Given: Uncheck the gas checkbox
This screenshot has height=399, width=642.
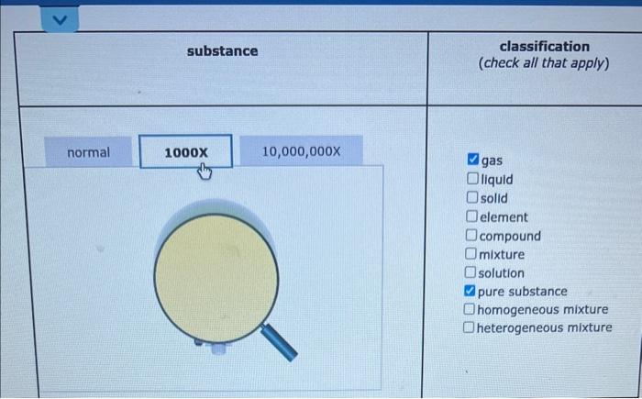Looking at the screenshot, I should [x=473, y=160].
